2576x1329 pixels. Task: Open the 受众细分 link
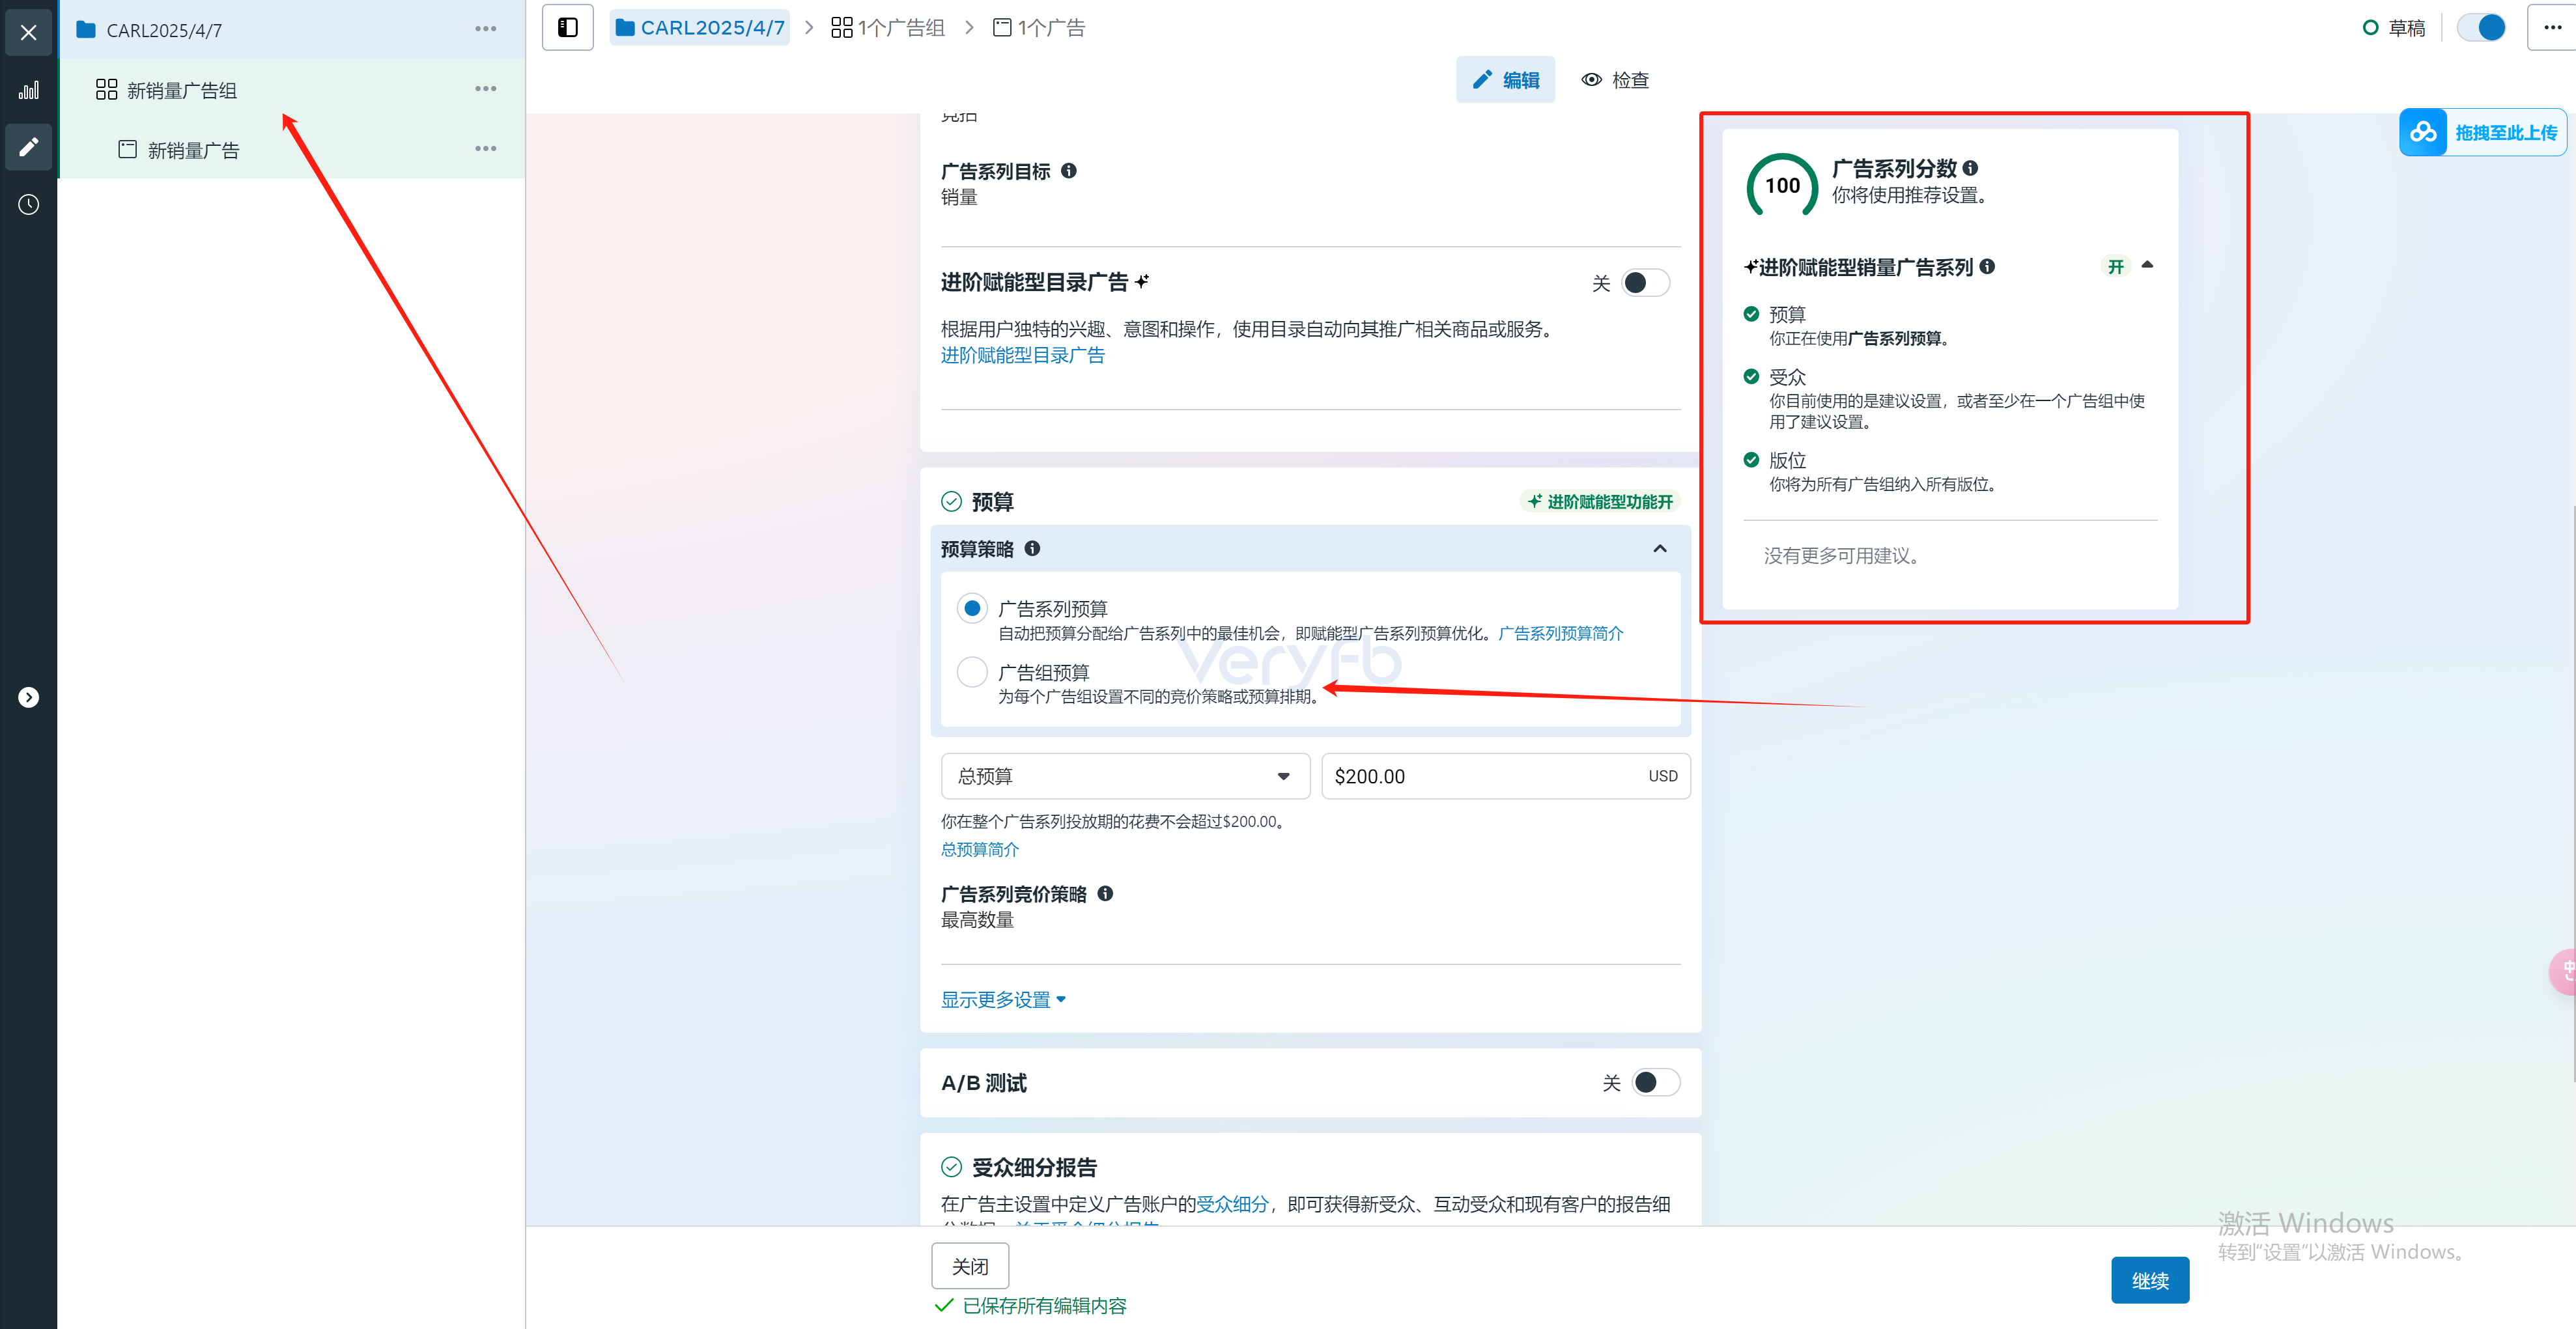1232,1204
